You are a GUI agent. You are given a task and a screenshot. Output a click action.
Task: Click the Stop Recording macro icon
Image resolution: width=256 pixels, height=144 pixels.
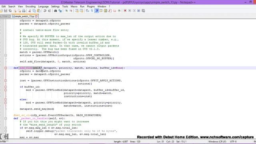coord(130,11)
